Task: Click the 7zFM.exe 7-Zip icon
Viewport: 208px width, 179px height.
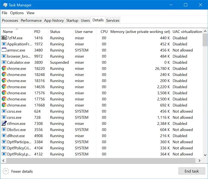Action: point(4,38)
